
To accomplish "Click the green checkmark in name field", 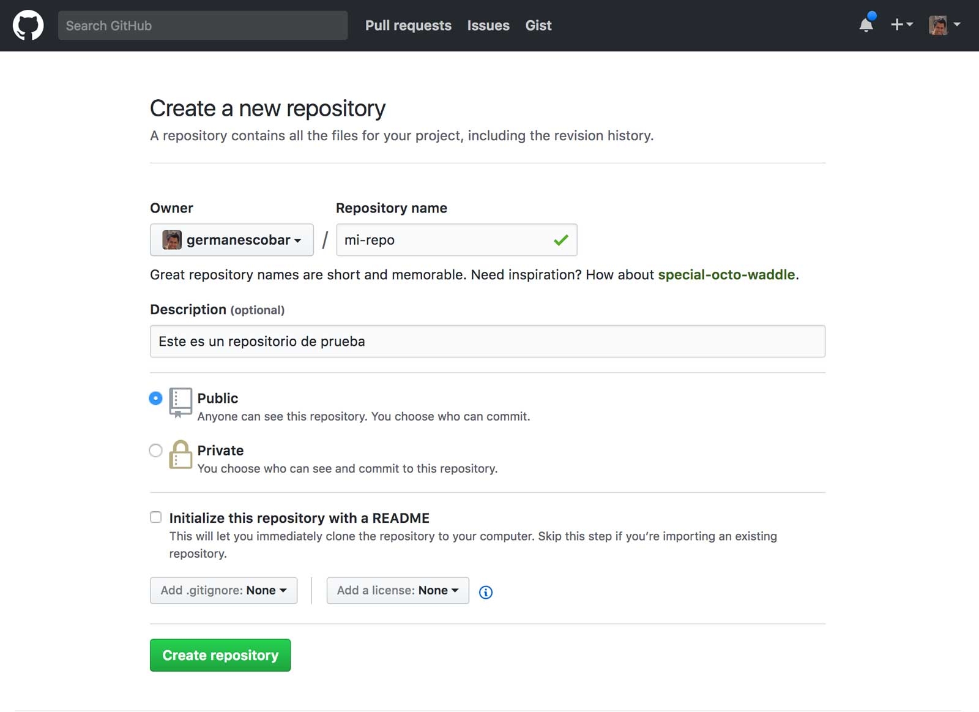I will (560, 240).
